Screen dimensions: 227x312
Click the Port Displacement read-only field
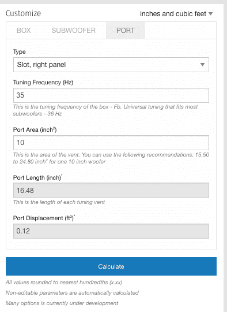click(x=111, y=231)
